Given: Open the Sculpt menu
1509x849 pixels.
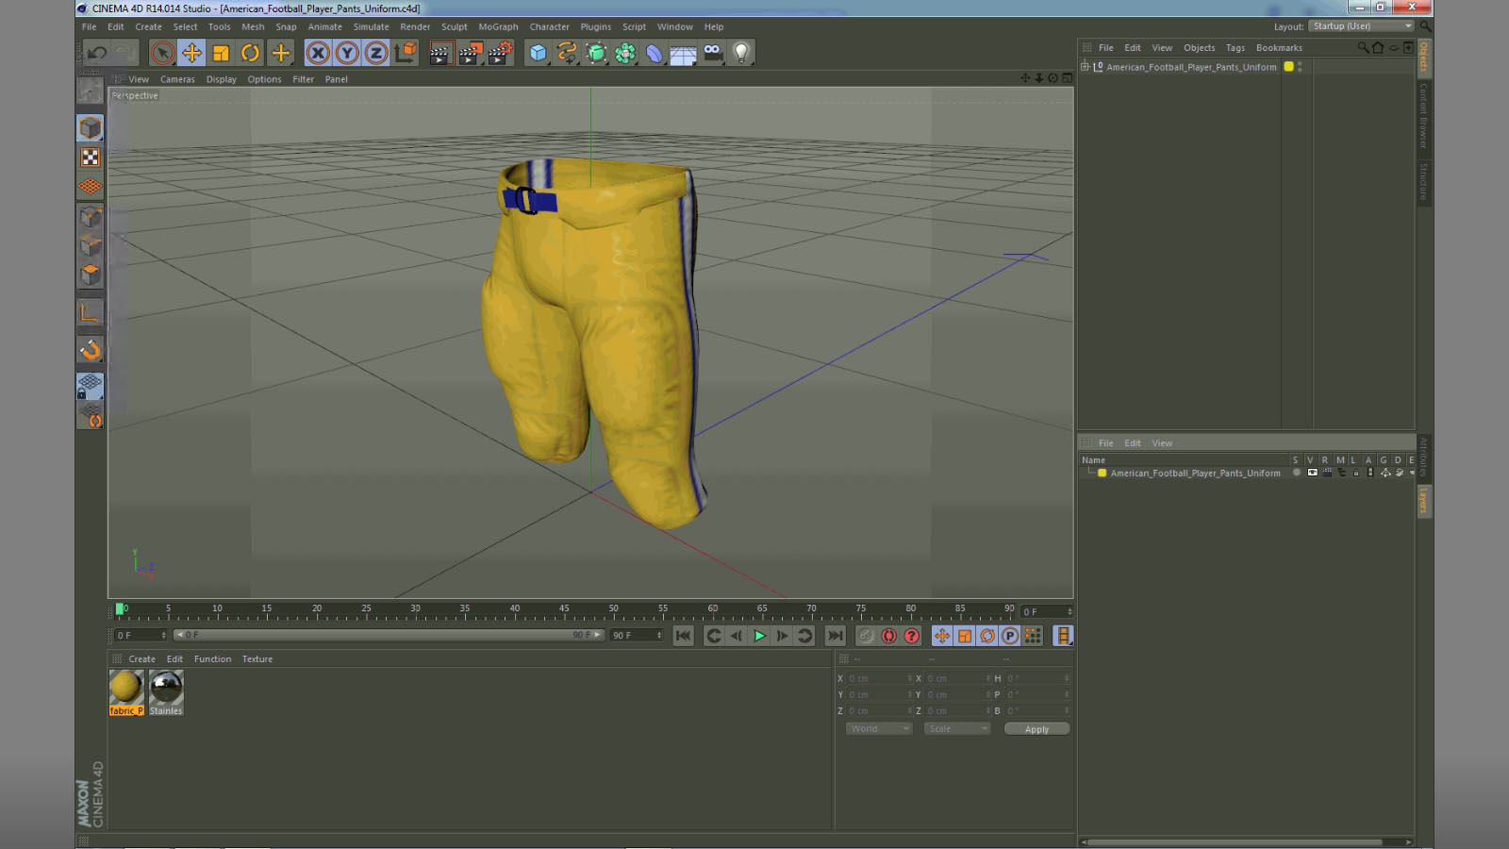Looking at the screenshot, I should click(x=454, y=26).
